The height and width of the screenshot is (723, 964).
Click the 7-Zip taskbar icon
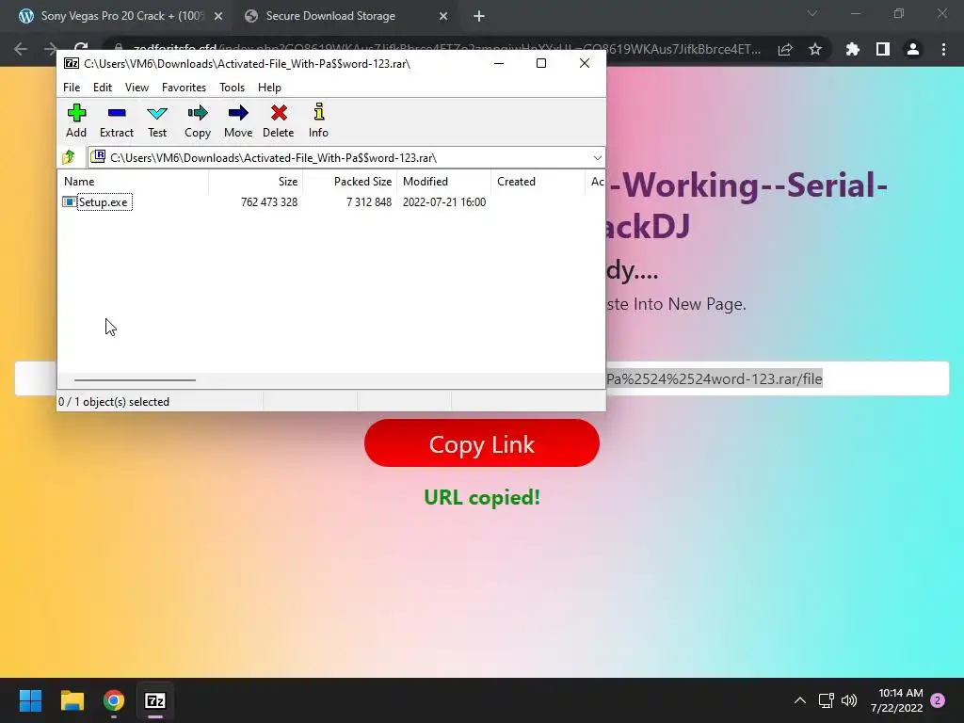(155, 700)
